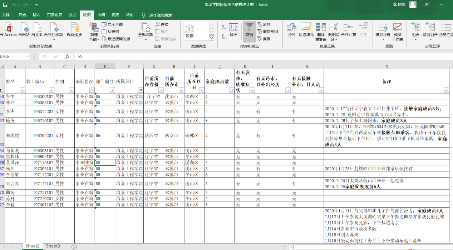Click 预测工作表 forecast sheet
The image size is (453, 250).
pyautogui.click(x=398, y=32)
